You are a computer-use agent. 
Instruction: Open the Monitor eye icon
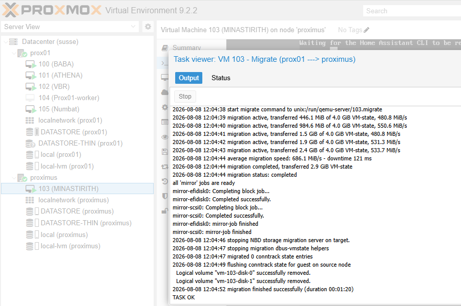point(164,137)
